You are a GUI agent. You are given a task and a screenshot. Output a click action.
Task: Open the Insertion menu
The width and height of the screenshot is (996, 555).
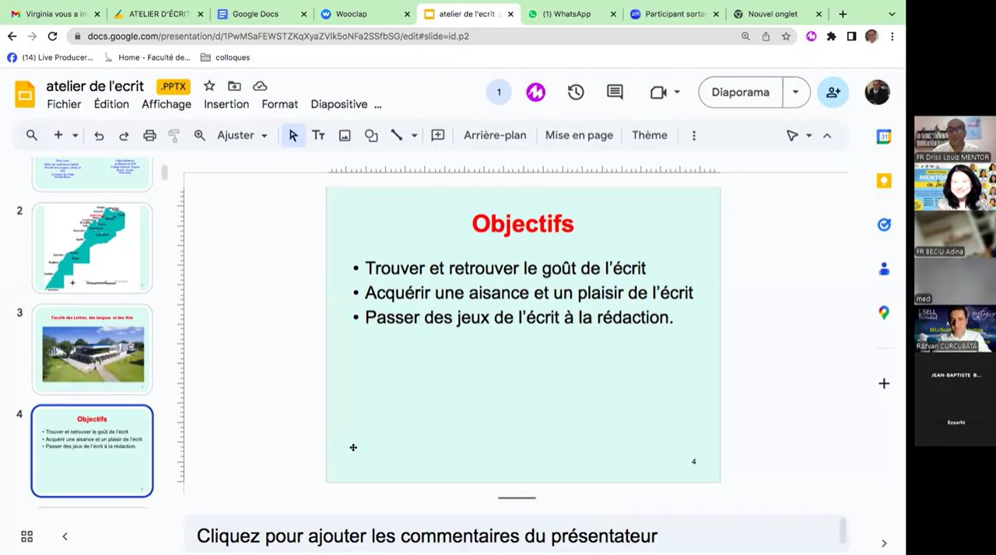pyautogui.click(x=226, y=104)
